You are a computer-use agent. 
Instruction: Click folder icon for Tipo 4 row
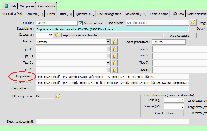(x=114, y=70)
